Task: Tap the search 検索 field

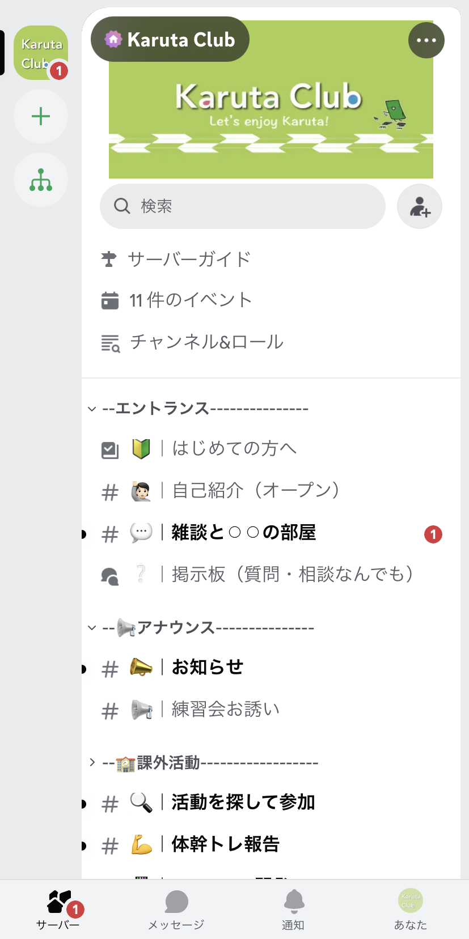Action: click(x=242, y=206)
